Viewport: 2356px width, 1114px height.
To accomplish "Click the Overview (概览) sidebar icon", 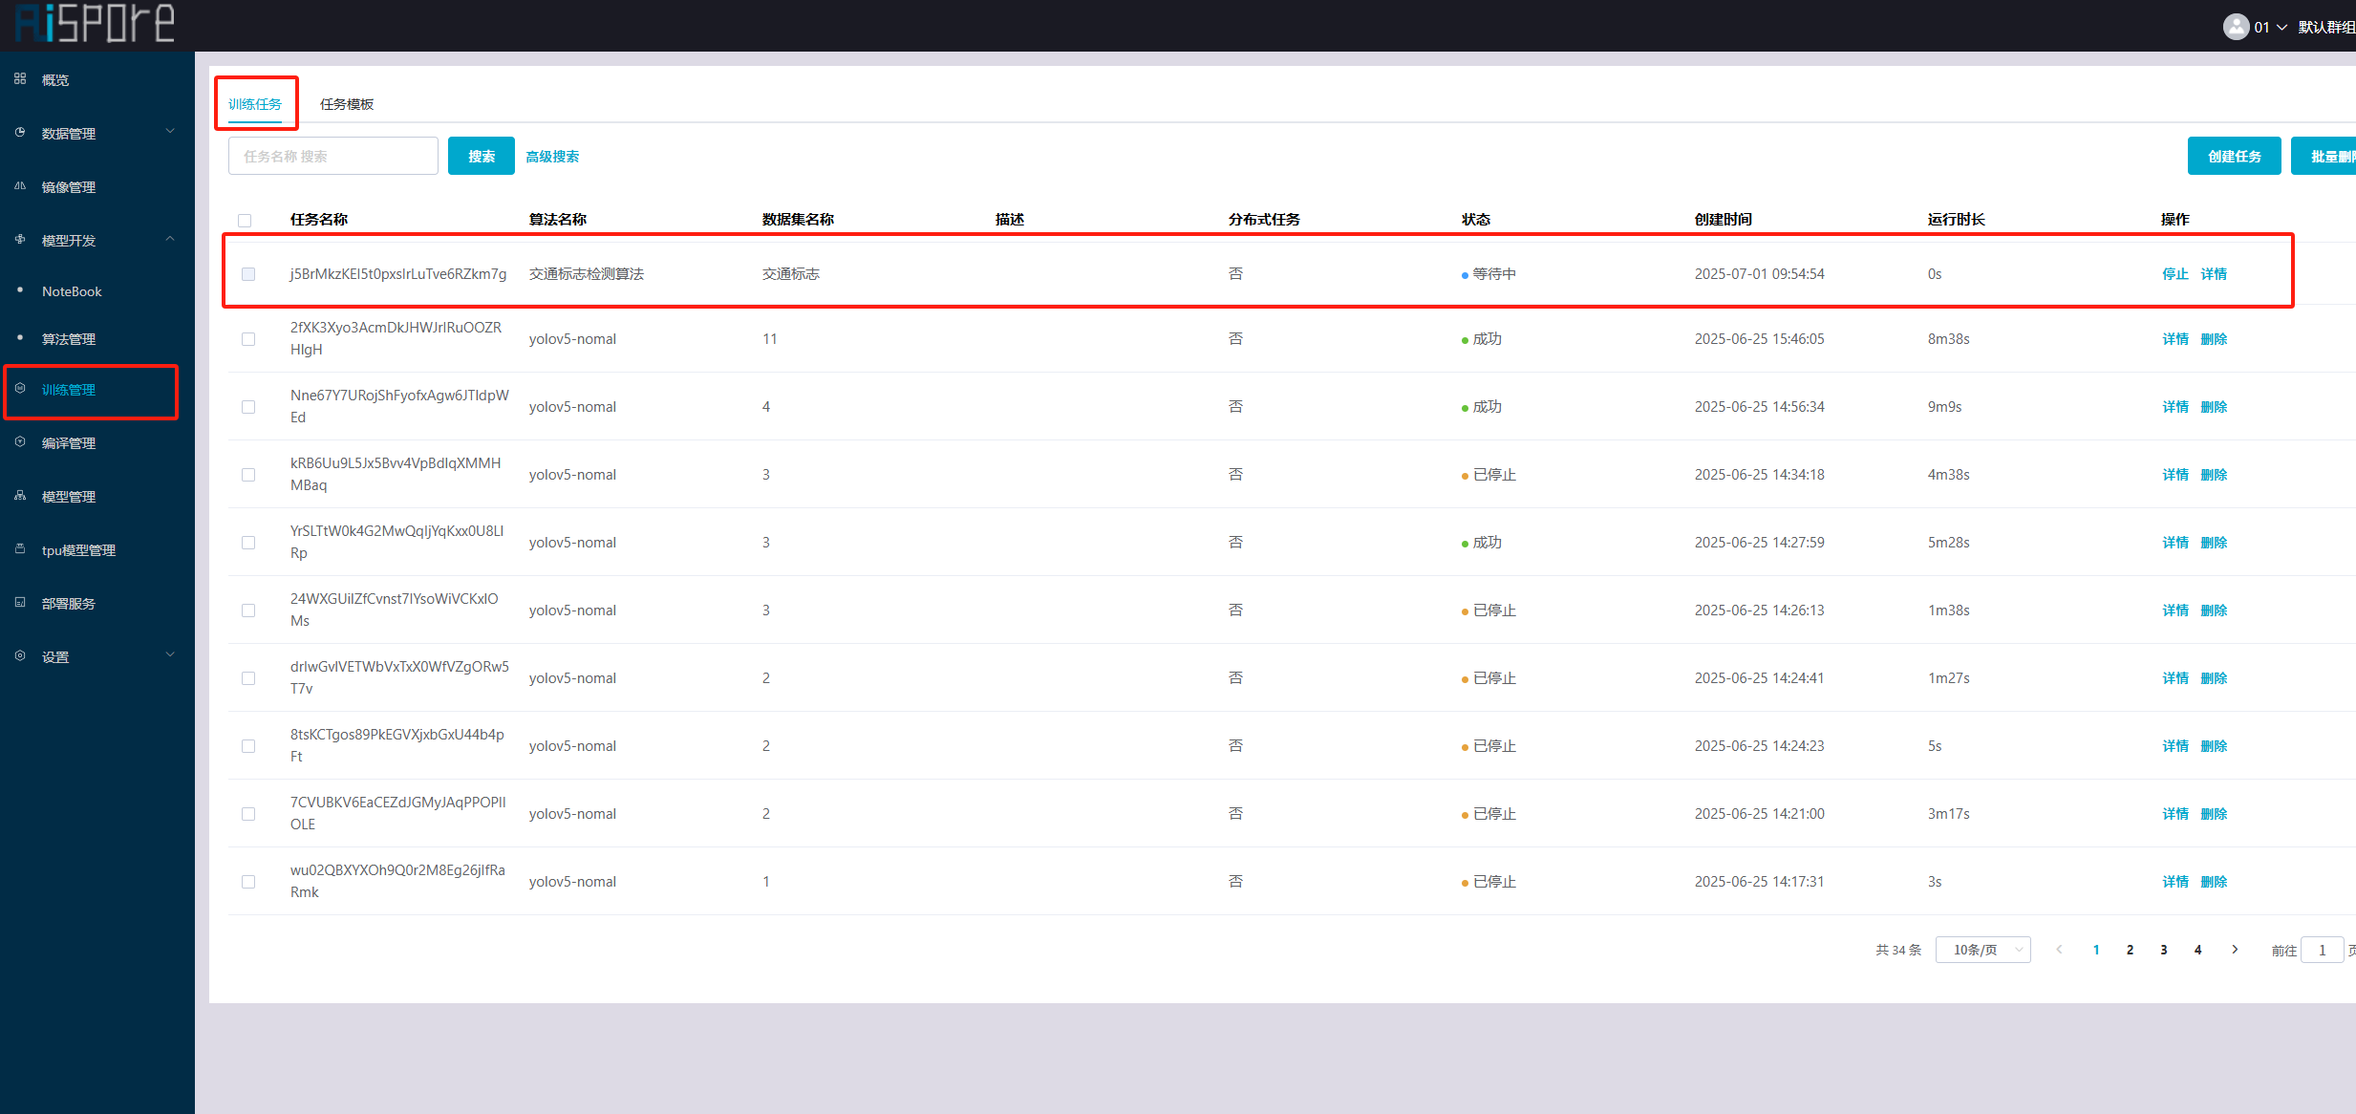I will pyautogui.click(x=20, y=79).
